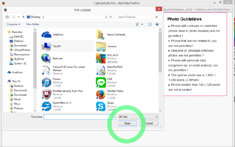Select iCloud Photos in navigation pane

coord(20,50)
